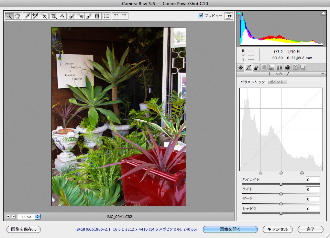Screen dimensions: 330x238
Task: Click the ISO 80 readout
Action: tap(277, 58)
